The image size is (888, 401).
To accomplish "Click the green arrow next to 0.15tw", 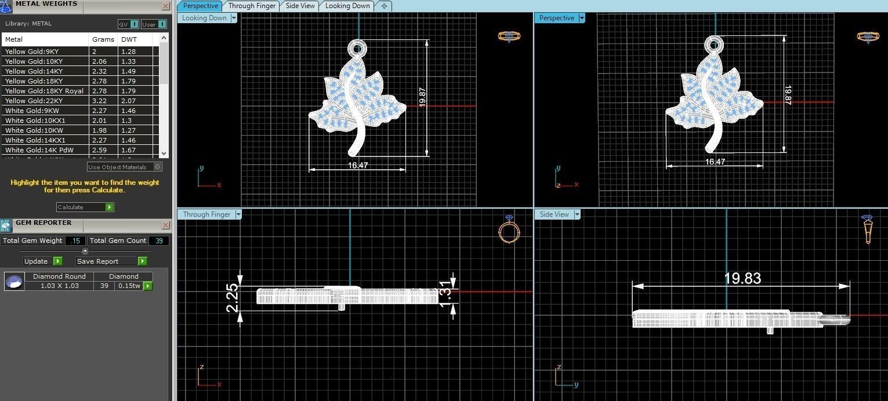I will [148, 286].
